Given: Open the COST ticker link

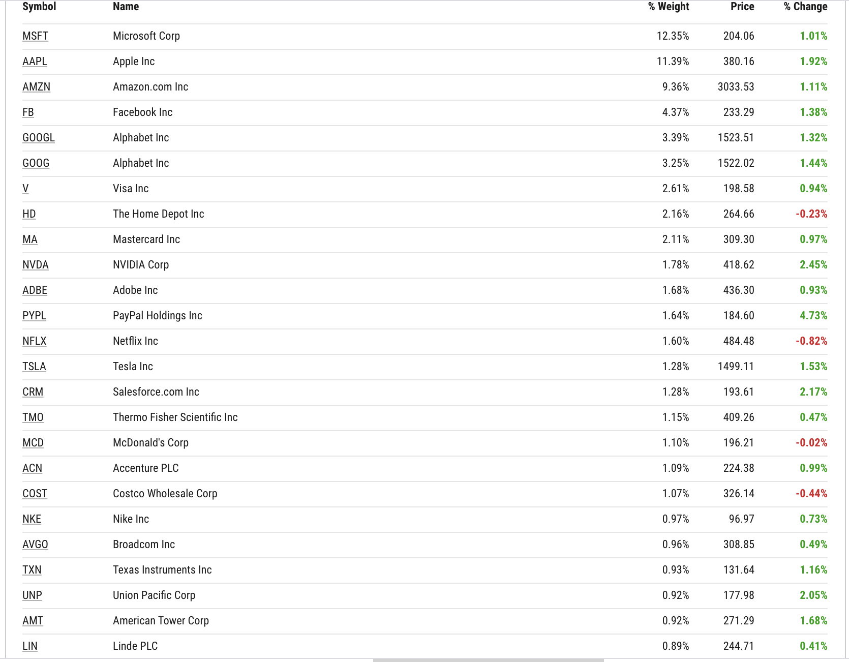Looking at the screenshot, I should tap(35, 494).
